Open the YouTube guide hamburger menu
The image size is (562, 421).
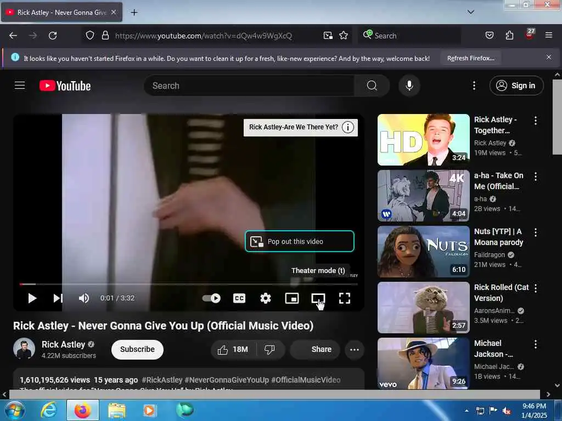point(20,86)
